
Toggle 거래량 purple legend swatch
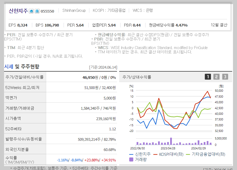pyautogui.click(x=131, y=160)
